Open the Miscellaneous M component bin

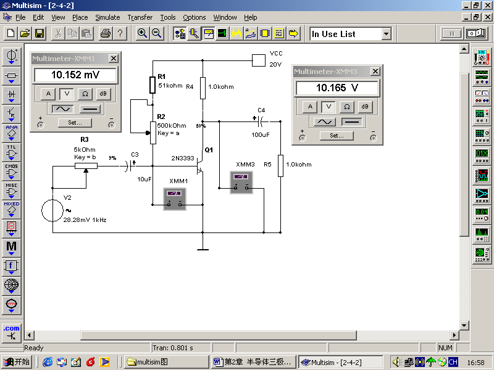tap(12, 249)
